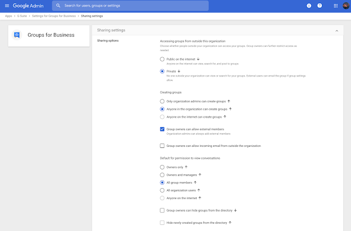Click arrow icon beside Owners only

(x=186, y=167)
